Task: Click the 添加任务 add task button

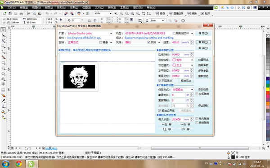Action: point(203,90)
